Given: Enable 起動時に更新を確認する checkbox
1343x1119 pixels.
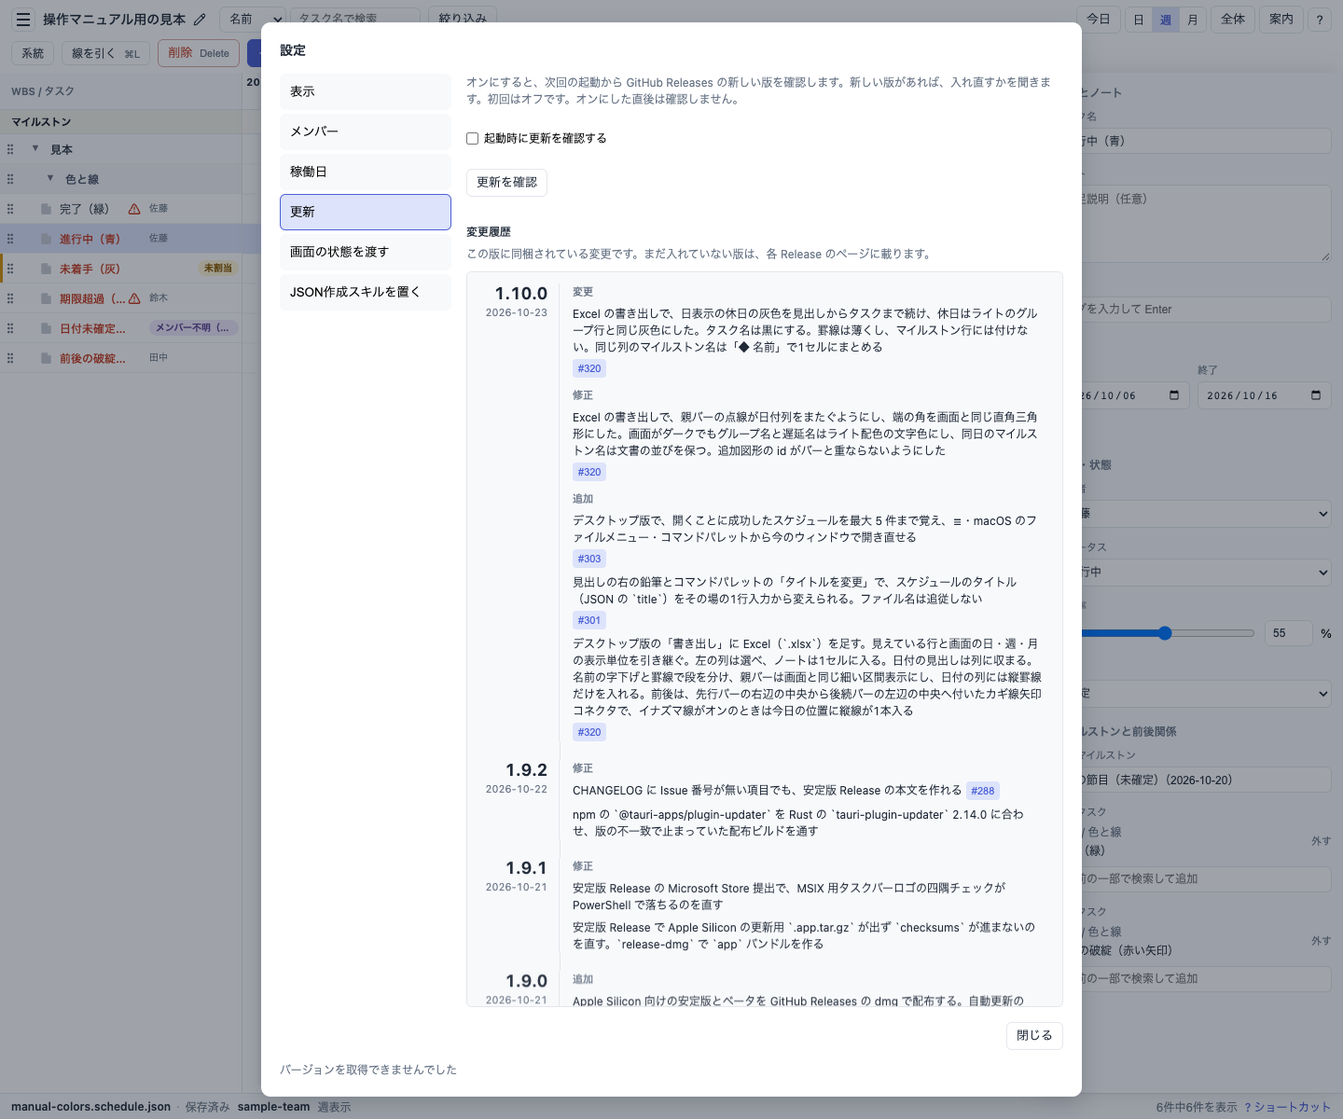Looking at the screenshot, I should 472,138.
